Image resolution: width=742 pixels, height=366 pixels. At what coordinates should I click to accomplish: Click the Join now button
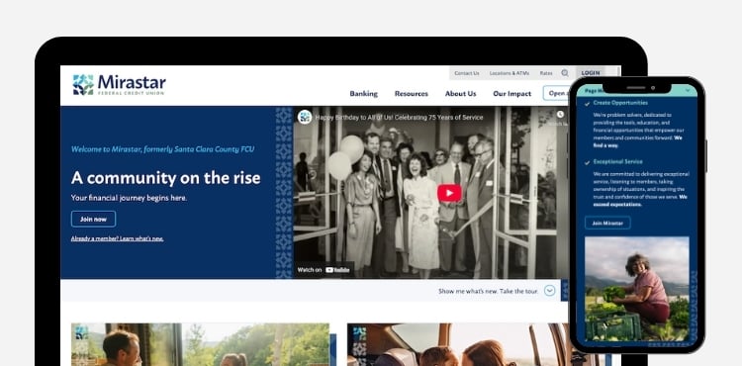[93, 219]
